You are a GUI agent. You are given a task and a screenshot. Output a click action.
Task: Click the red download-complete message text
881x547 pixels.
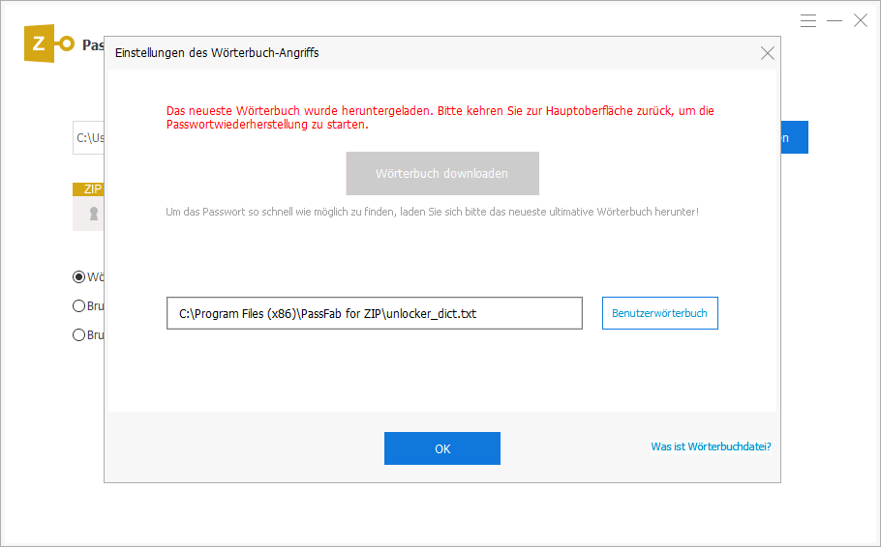tap(440, 117)
